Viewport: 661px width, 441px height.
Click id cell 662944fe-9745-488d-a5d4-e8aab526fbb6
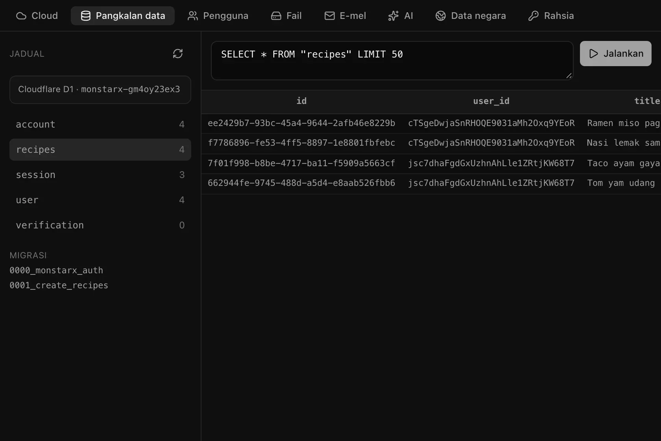coord(301,183)
